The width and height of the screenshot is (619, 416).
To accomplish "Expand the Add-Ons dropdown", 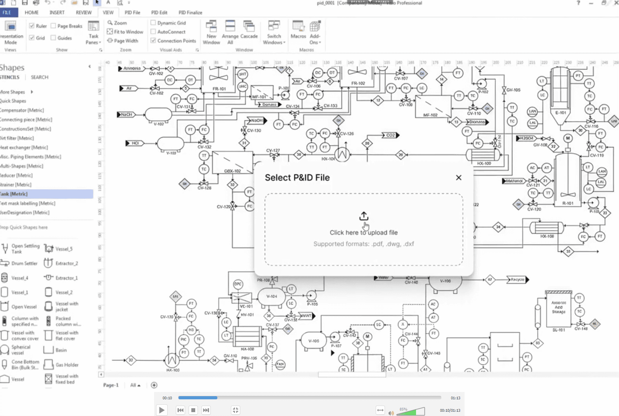I will [315, 33].
